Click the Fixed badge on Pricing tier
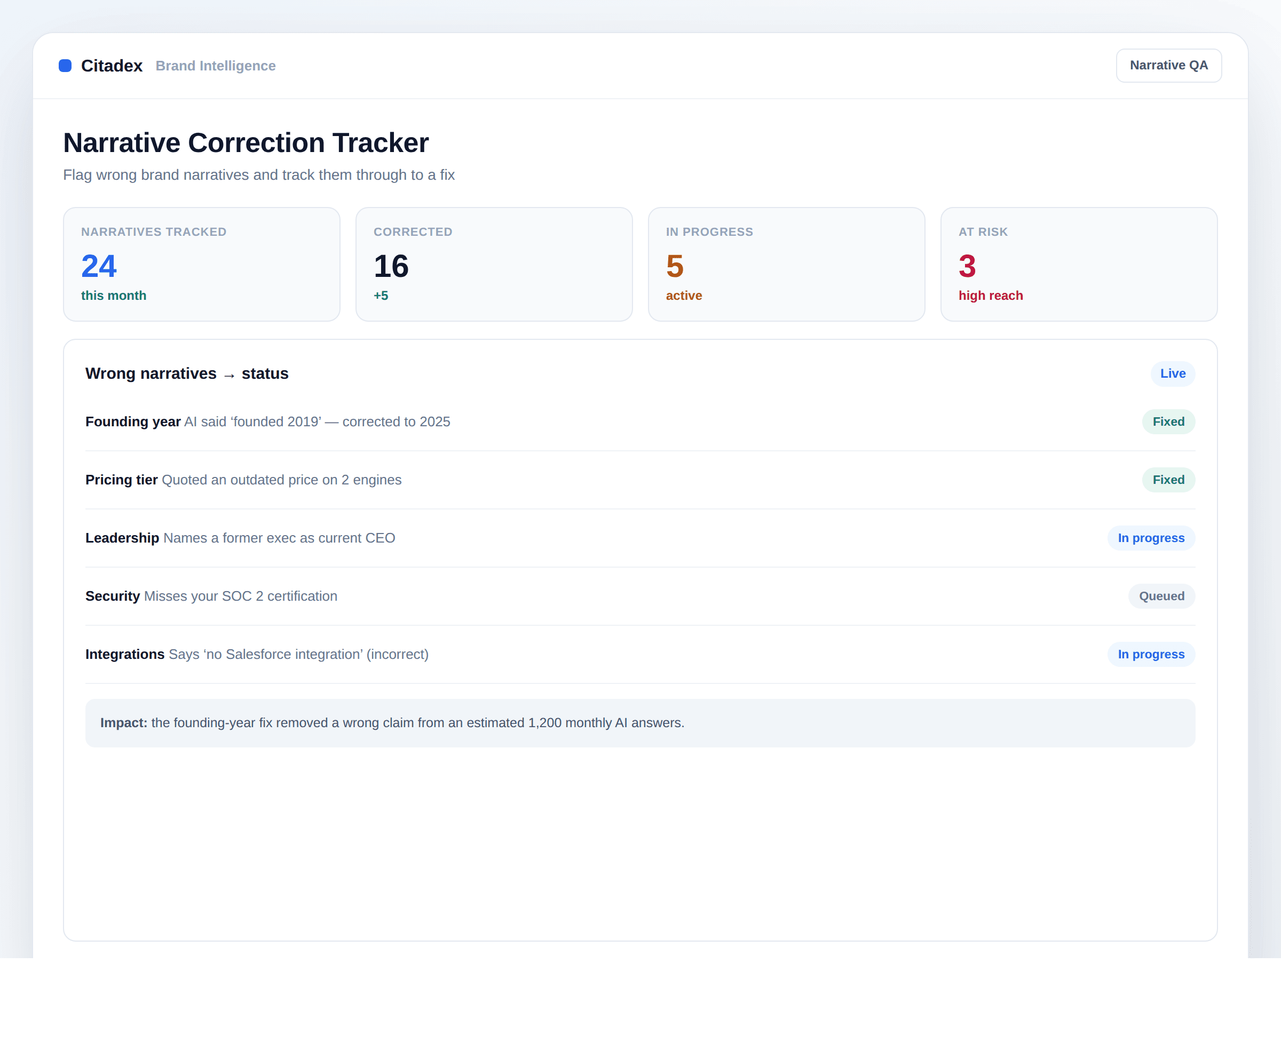 point(1168,480)
